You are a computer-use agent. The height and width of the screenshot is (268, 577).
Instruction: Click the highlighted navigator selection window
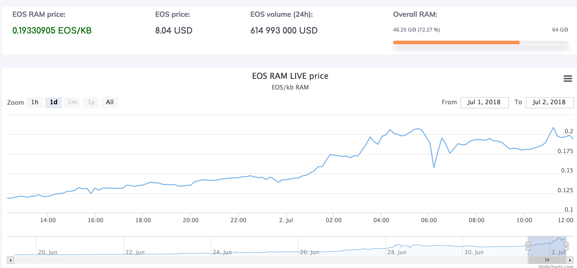(547, 246)
